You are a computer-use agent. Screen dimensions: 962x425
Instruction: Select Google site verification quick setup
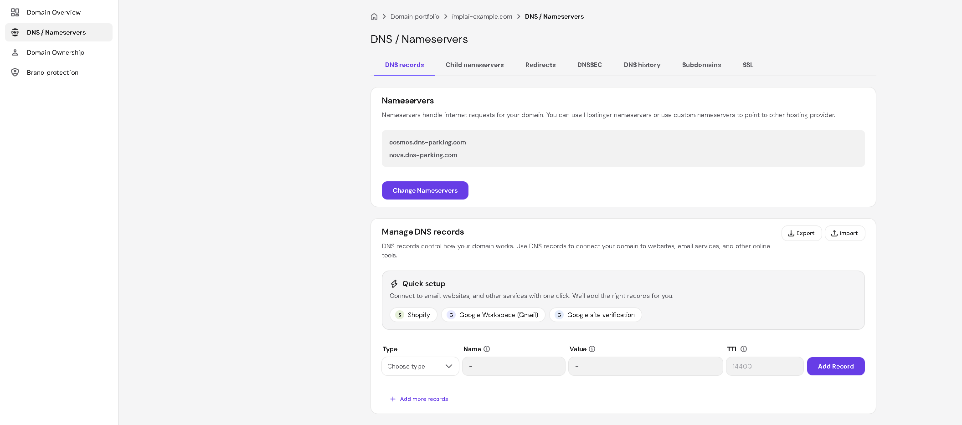pos(595,315)
